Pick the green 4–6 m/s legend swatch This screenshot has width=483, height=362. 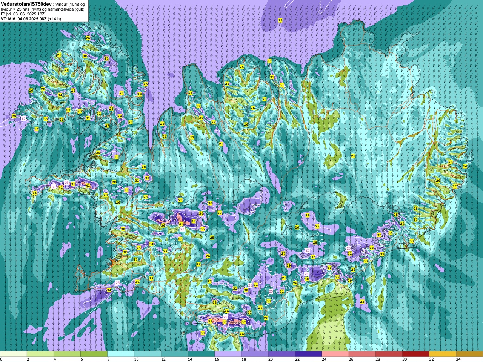(x=67, y=354)
